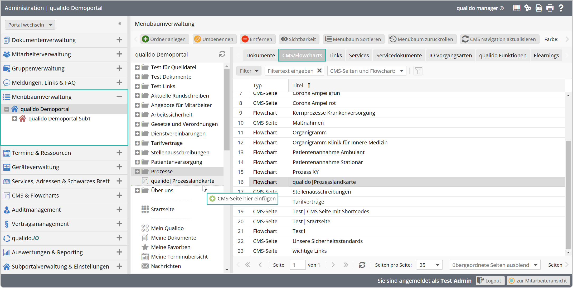Click the Umbenennen button

(214, 39)
